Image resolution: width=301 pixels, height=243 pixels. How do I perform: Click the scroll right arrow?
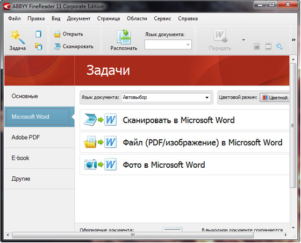pyautogui.click(x=285, y=235)
